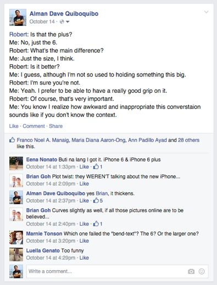Like Brian Goh's Plot twist comment

click(84, 183)
